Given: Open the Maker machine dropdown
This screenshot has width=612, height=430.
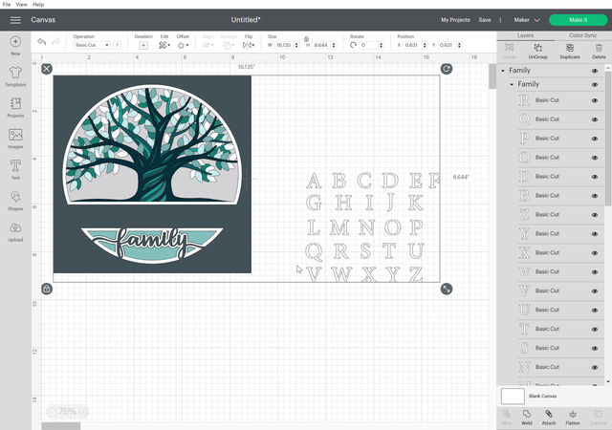Looking at the screenshot, I should [x=527, y=20].
